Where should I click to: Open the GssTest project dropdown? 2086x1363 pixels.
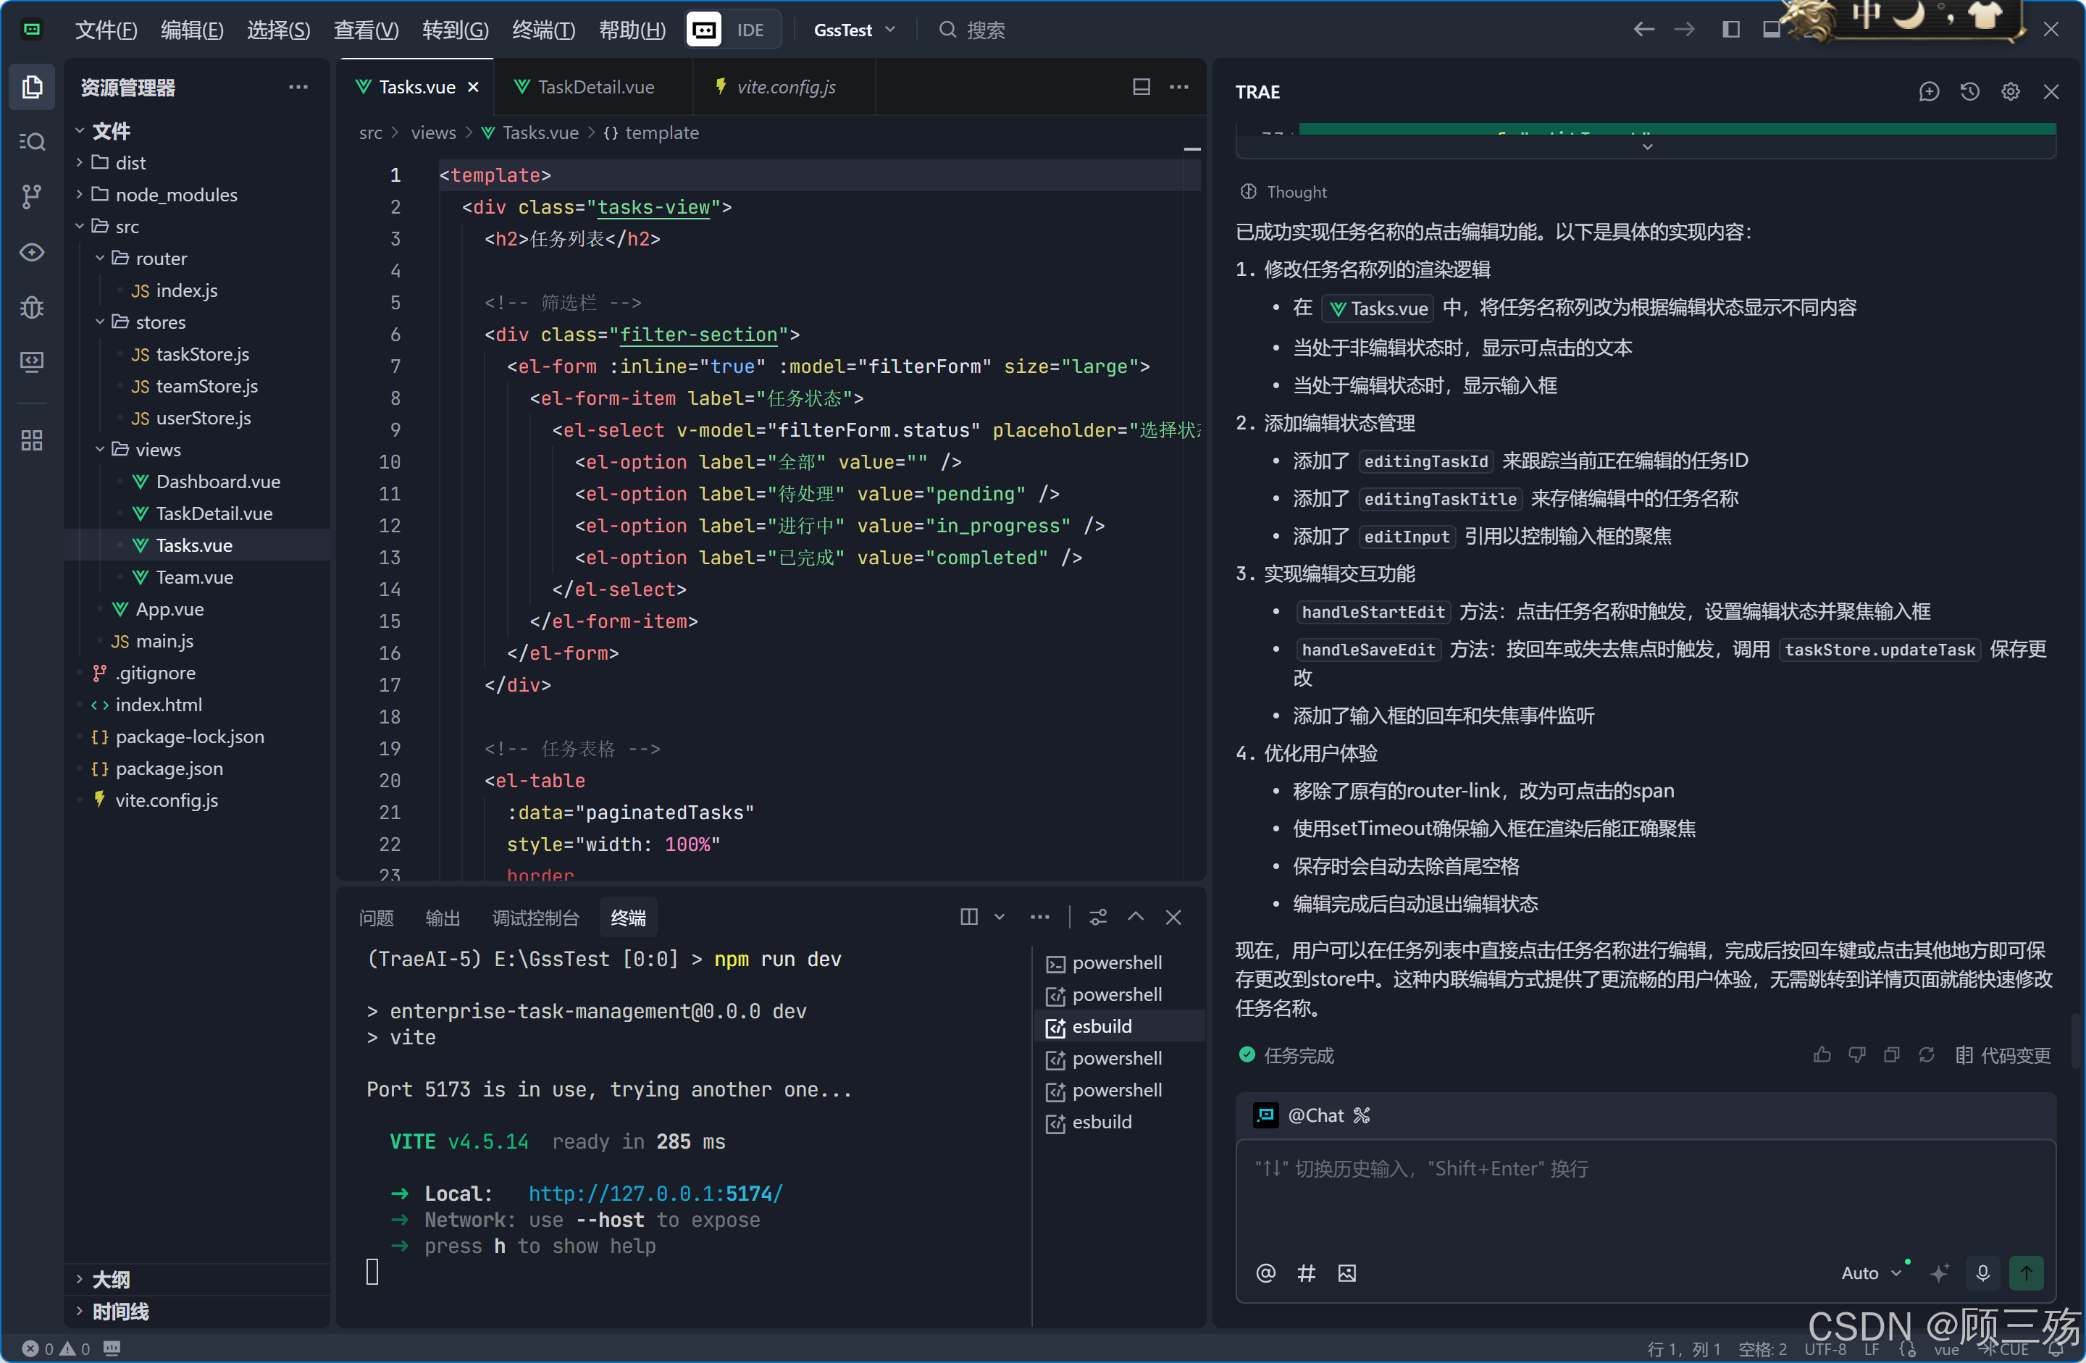[x=854, y=30]
